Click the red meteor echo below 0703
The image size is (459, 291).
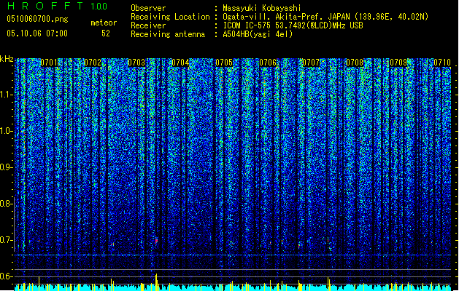click(156, 241)
